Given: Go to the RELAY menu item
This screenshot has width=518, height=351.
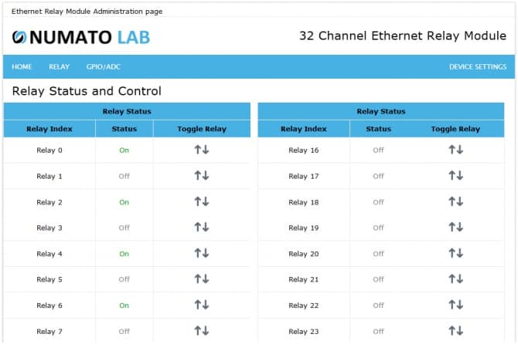Looking at the screenshot, I should pyautogui.click(x=59, y=67).
